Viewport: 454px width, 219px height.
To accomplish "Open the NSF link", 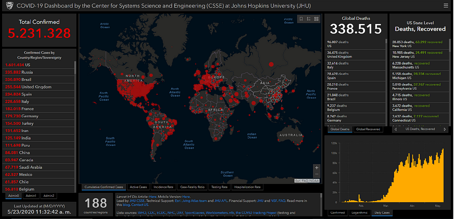I will tap(273, 200).
